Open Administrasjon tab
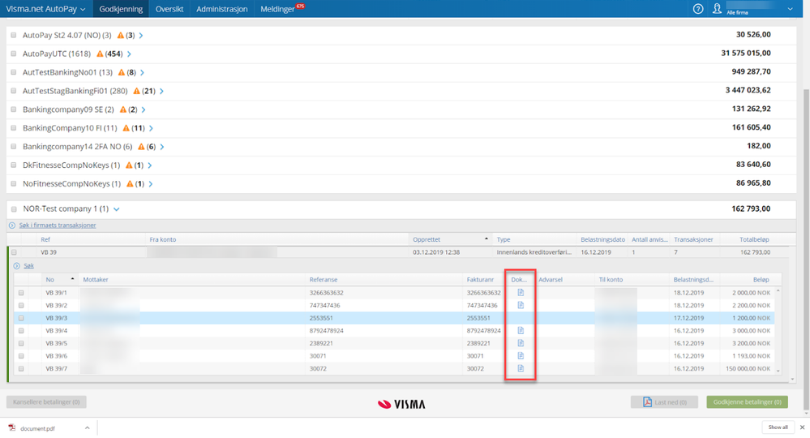Viewport: 810px width, 438px height. click(221, 9)
